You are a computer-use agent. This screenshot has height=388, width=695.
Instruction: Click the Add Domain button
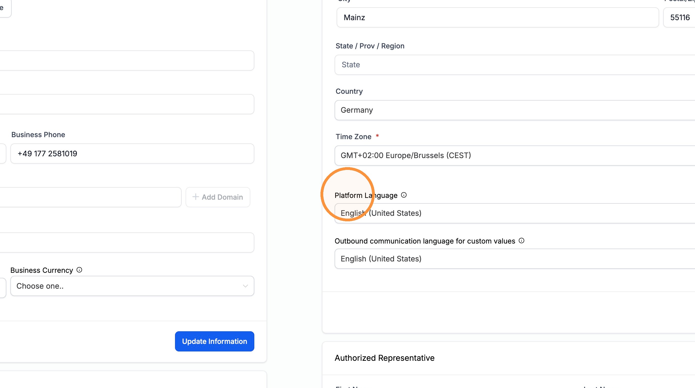point(218,197)
